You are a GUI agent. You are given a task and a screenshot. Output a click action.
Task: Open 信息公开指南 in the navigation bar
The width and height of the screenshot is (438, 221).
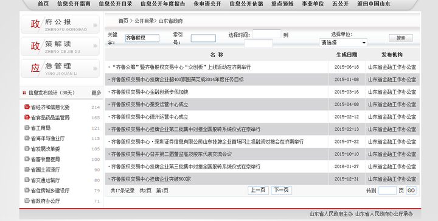tap(74, 4)
